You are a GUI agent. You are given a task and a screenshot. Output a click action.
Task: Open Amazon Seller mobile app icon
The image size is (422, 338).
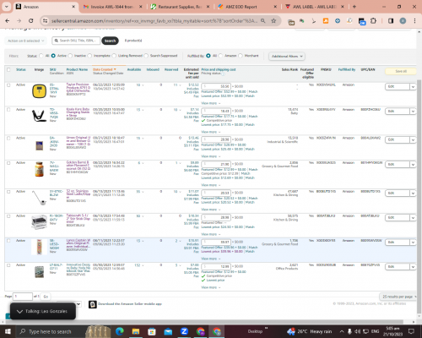point(93,304)
